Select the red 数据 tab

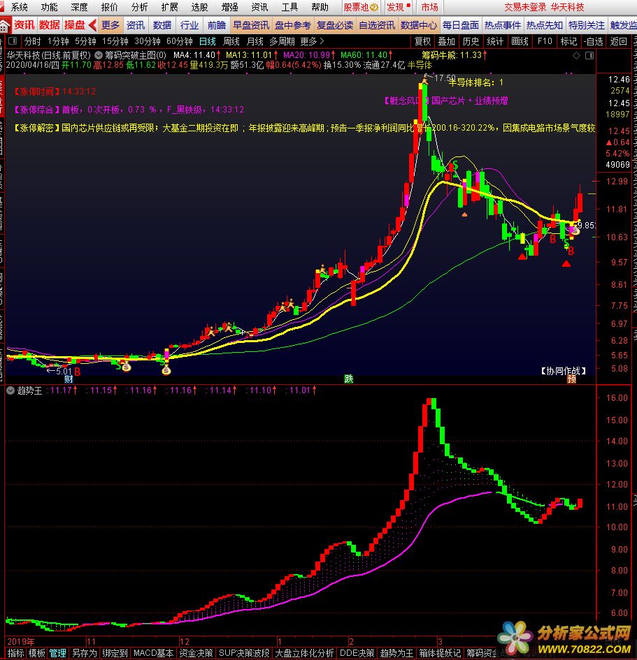click(x=49, y=25)
